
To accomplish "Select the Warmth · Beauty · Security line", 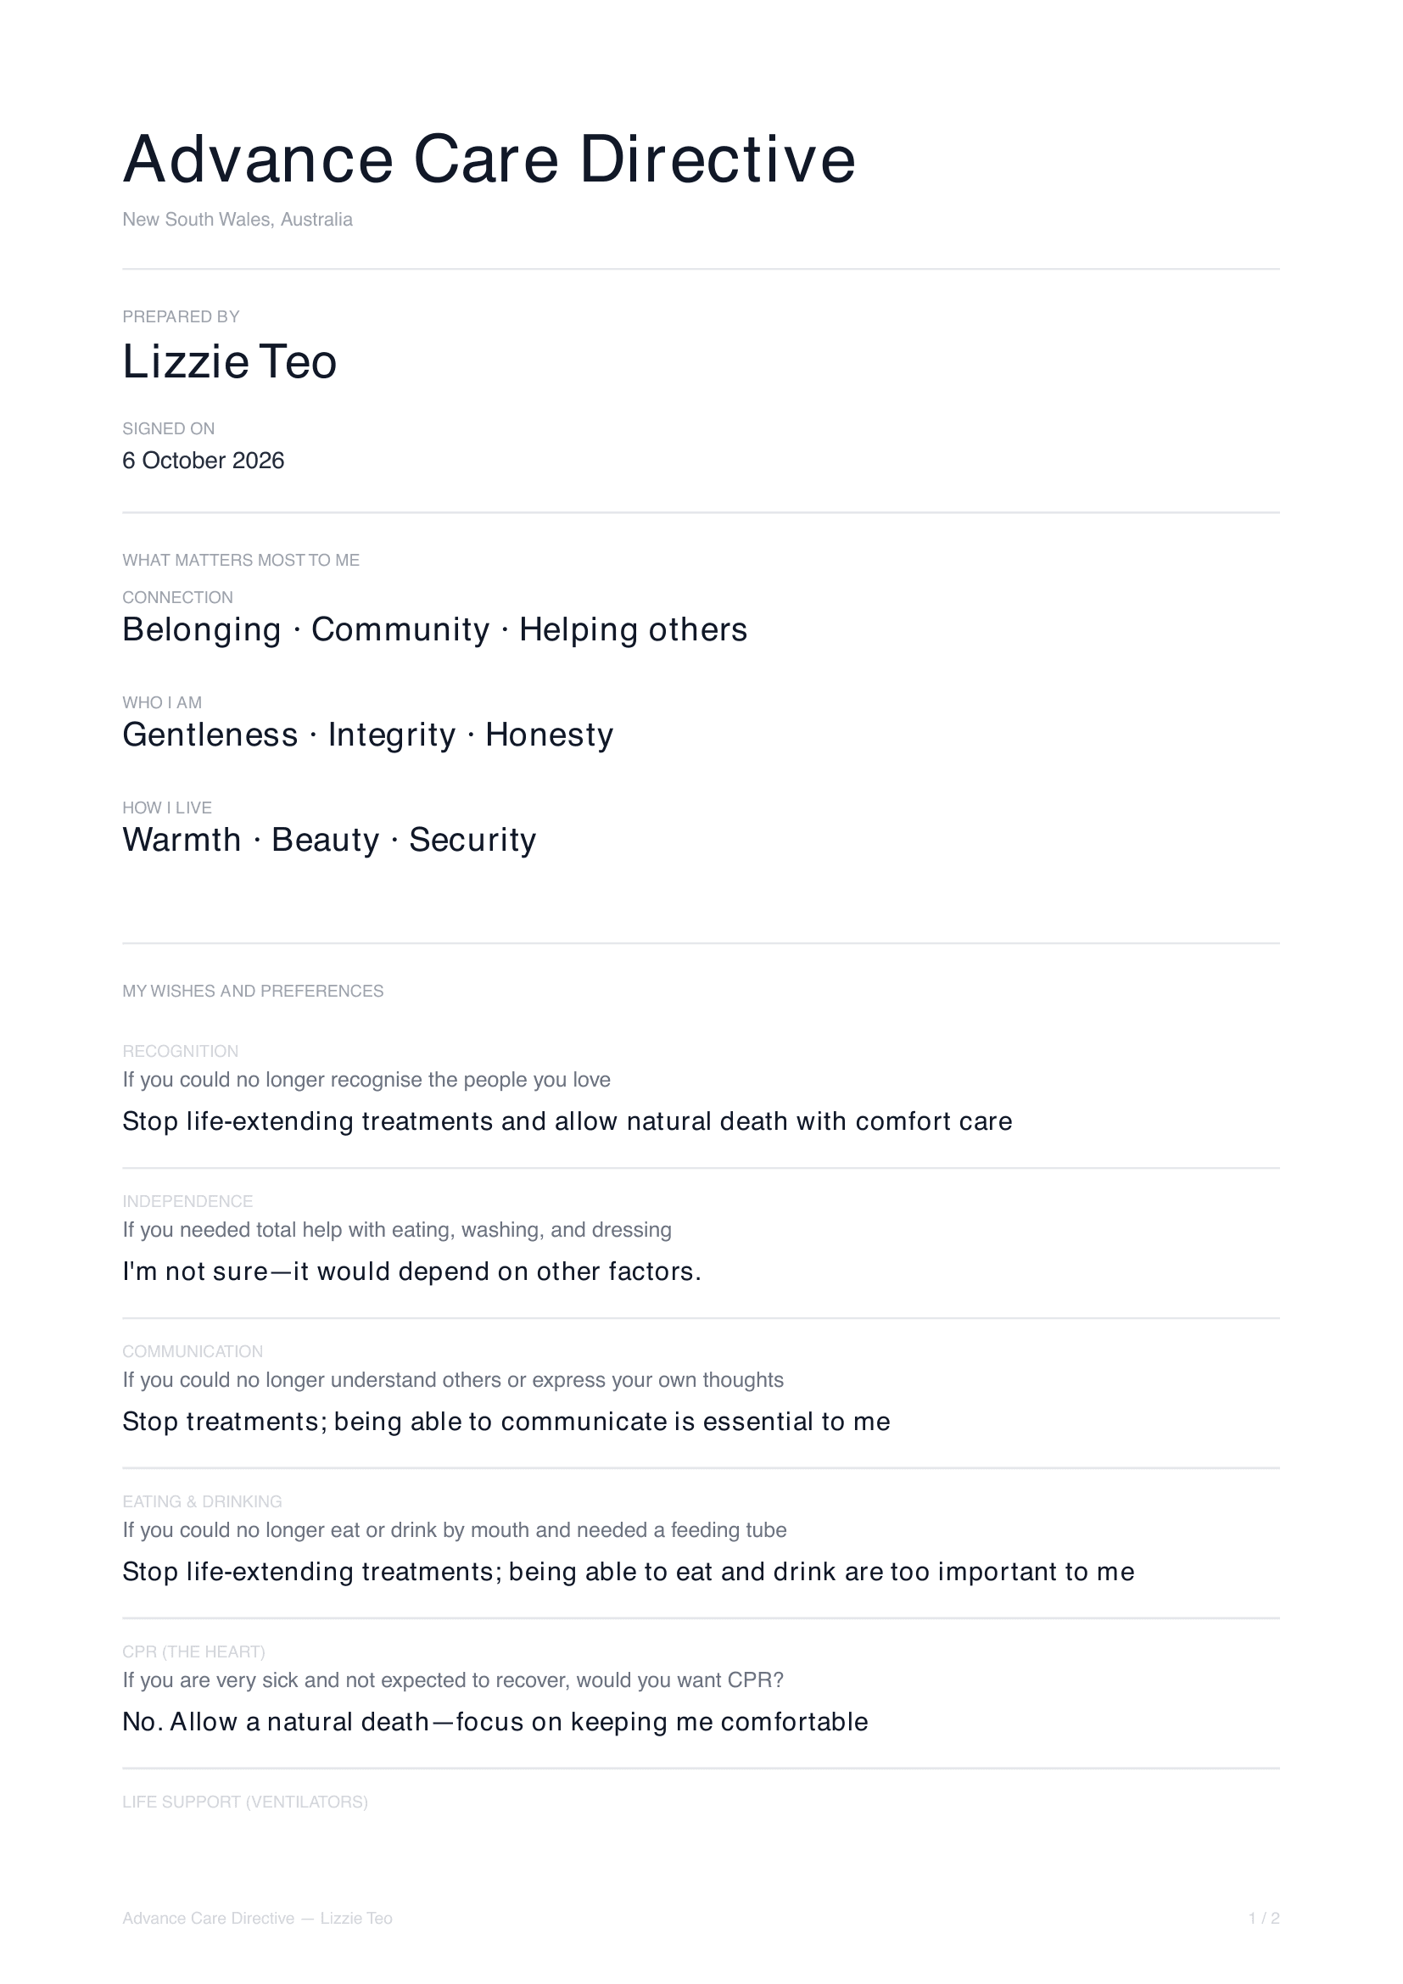I will (x=329, y=840).
